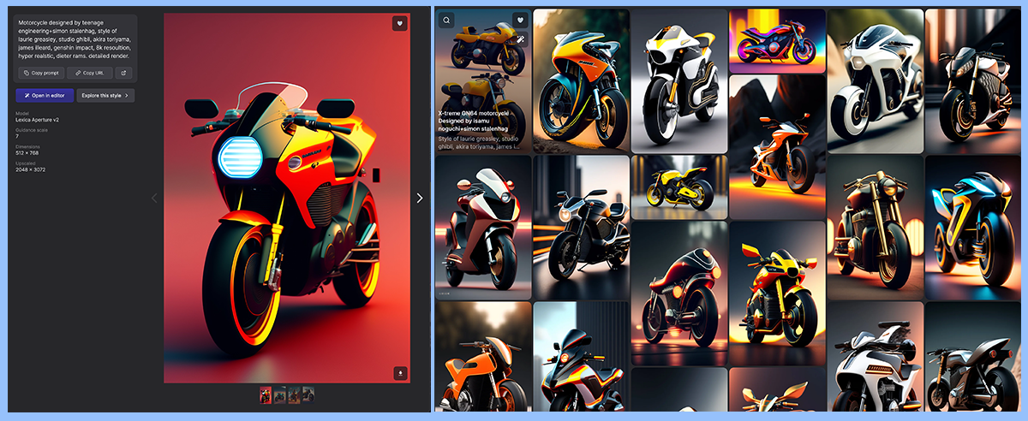Screen dimensions: 1028x421
Task: Select the fourth thumbnail below the main image
Action: pos(308,394)
